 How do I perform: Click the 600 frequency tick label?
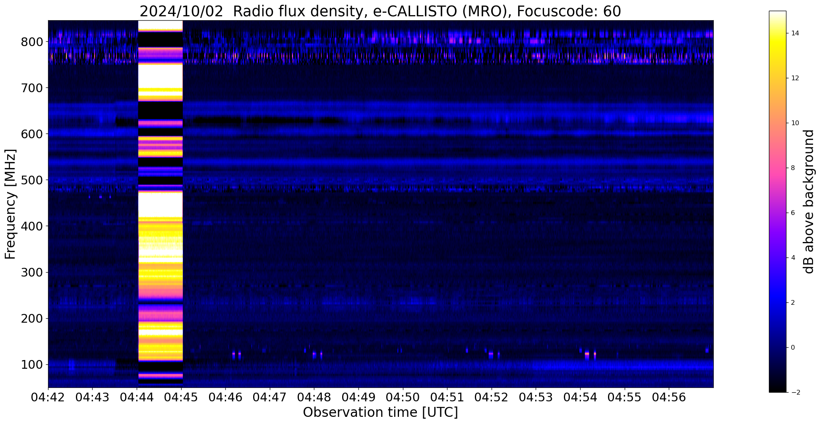(32, 134)
